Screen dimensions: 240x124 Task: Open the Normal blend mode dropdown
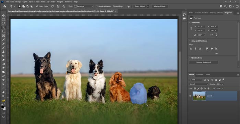[x=199, y=84]
